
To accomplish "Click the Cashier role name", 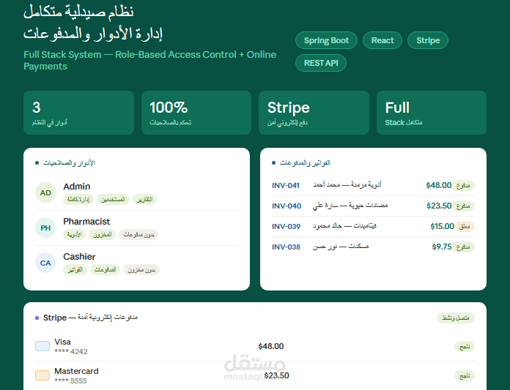I will click(x=79, y=257).
